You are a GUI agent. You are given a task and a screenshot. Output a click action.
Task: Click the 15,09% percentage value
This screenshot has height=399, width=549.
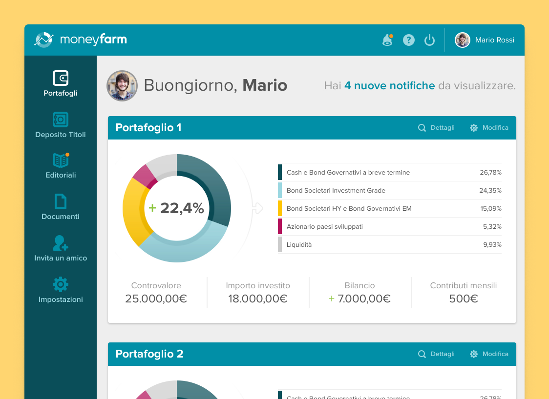(491, 208)
